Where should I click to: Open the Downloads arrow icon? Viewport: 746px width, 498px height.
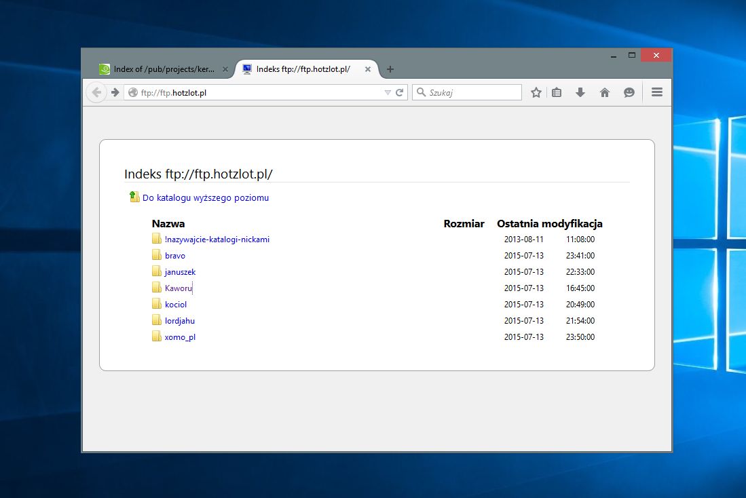580,93
